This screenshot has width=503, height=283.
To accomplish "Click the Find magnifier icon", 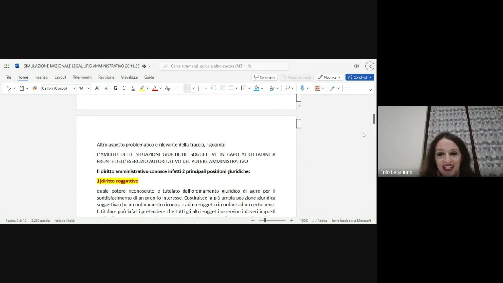I will tap(287, 88).
